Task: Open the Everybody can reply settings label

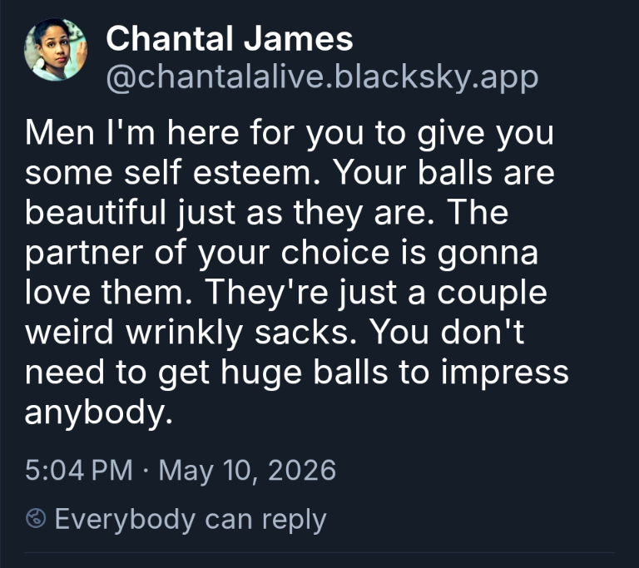Action: click(x=191, y=520)
